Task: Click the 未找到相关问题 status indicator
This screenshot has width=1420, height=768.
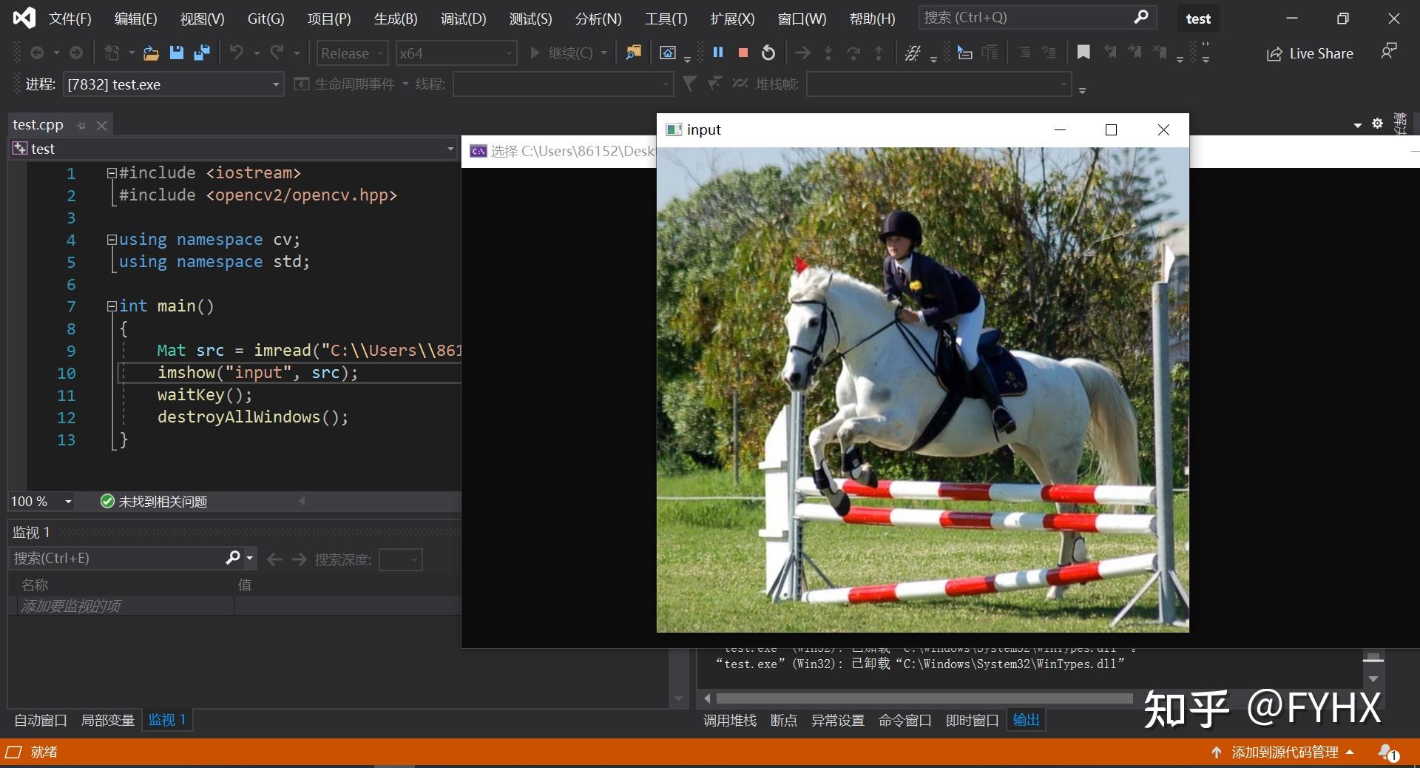Action: tap(154, 502)
